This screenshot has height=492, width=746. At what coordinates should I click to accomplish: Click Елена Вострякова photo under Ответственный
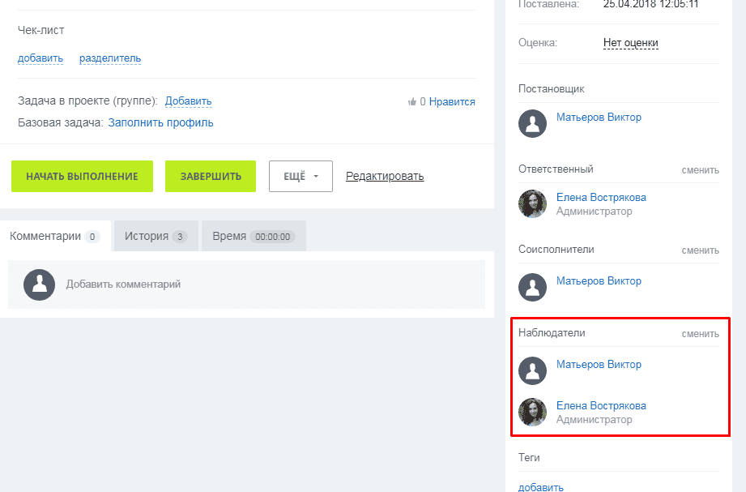pyautogui.click(x=532, y=204)
